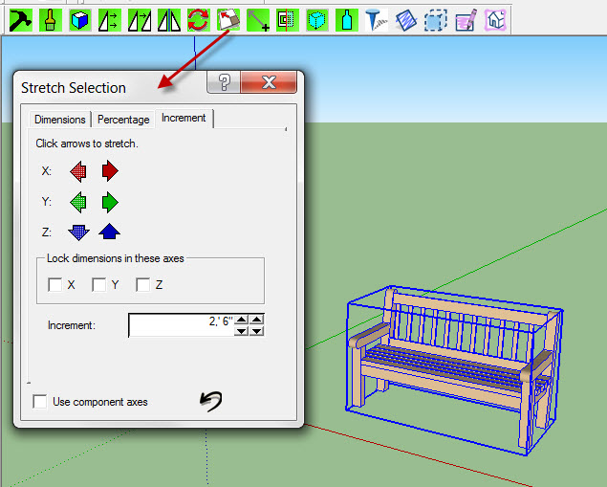Click the nested squares with red line icon
The width and height of the screenshot is (607, 487).
[x=288, y=20]
